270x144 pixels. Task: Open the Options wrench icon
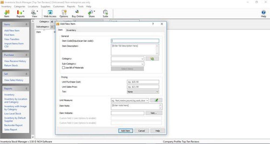(x=64, y=13)
